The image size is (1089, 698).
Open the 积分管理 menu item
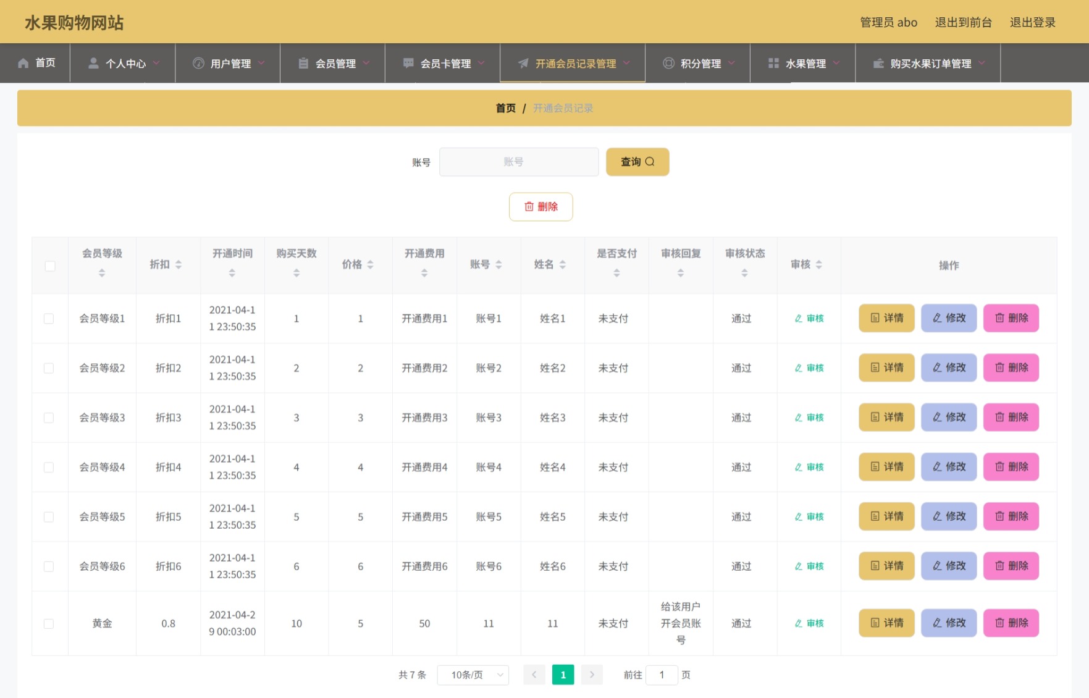pos(697,63)
